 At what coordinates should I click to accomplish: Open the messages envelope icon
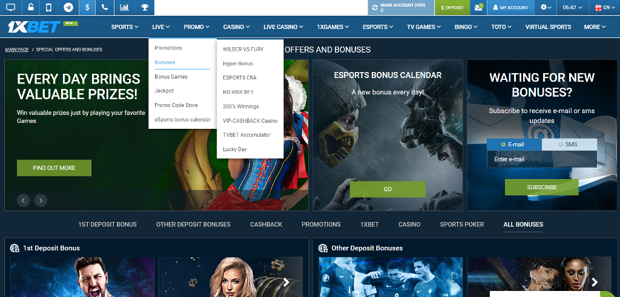(478, 7)
